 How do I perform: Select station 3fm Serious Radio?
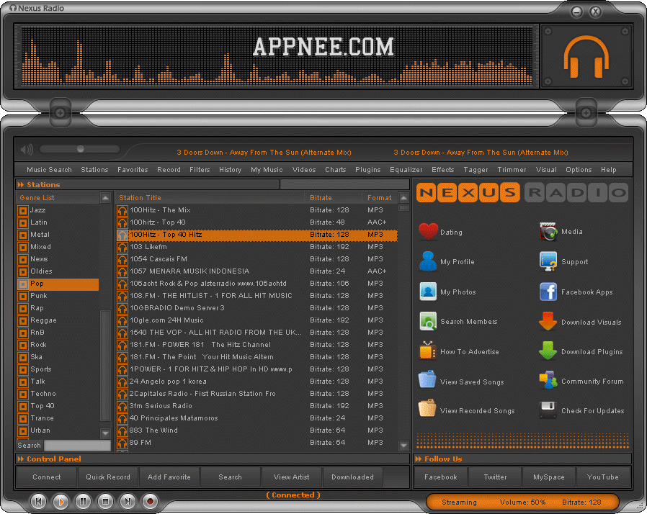coord(257,405)
